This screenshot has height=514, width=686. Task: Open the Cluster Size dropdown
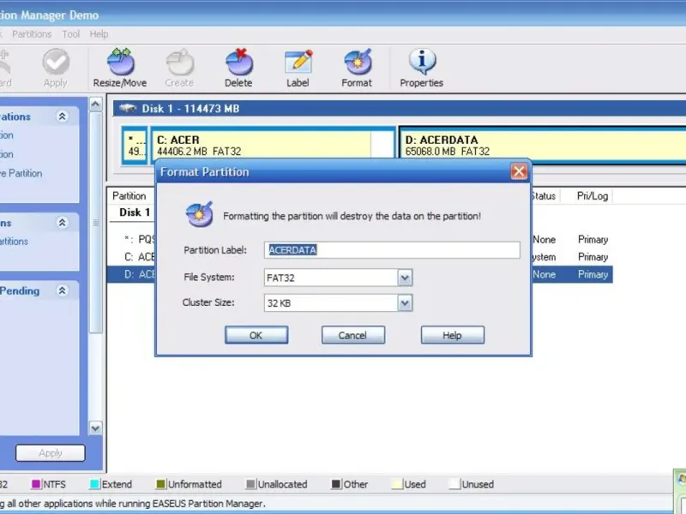[405, 303]
